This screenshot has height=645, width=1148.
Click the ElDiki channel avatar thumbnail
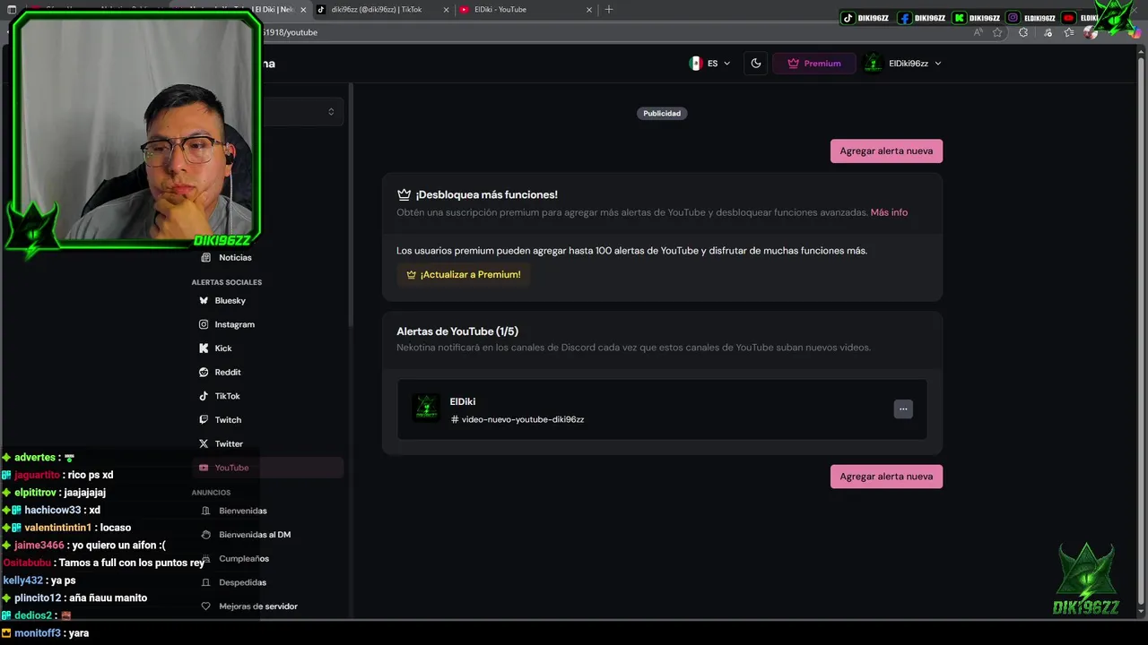point(426,408)
